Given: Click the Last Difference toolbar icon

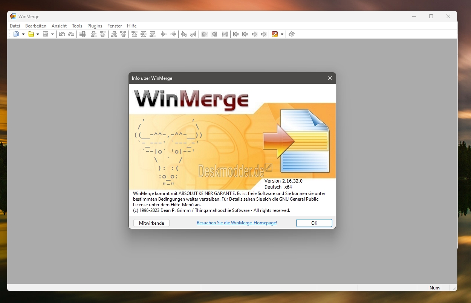Looking at the screenshot, I should 153,34.
